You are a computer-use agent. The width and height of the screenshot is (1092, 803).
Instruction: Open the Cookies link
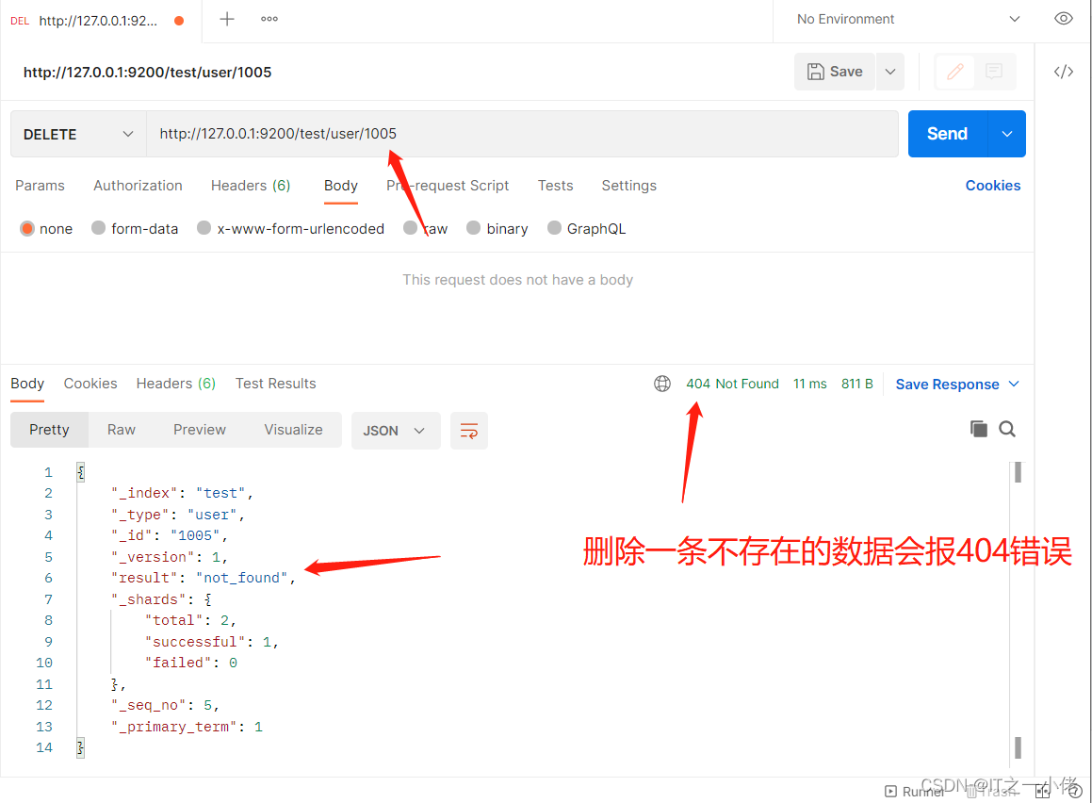[x=992, y=186]
